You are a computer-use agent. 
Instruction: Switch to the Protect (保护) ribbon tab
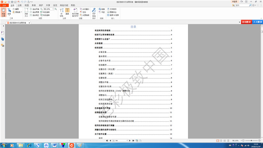point(41,5)
